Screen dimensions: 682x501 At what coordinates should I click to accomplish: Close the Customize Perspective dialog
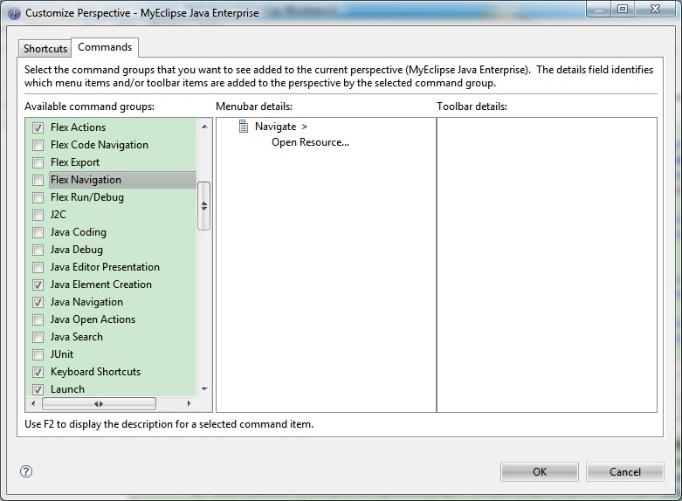[655, 9]
